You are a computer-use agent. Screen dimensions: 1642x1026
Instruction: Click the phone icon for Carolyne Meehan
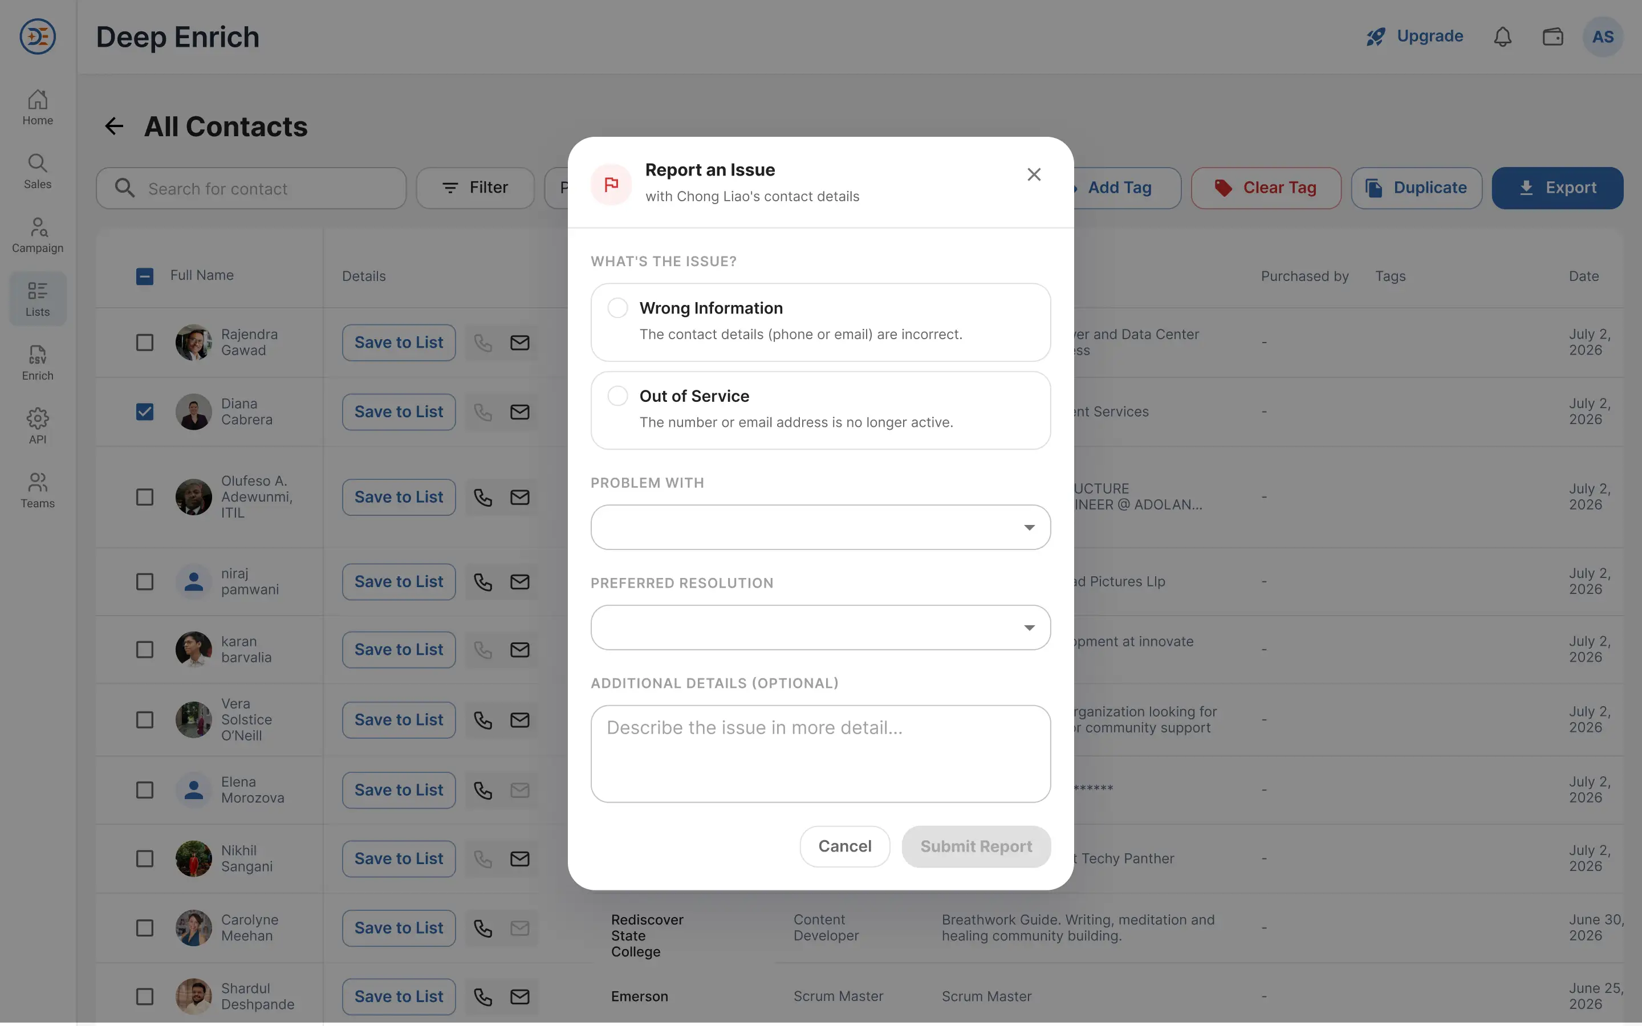483,929
